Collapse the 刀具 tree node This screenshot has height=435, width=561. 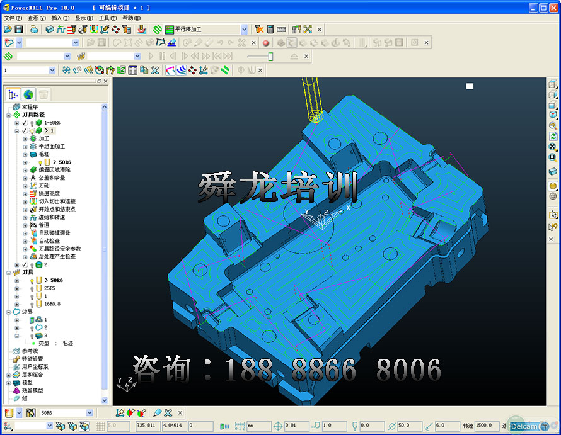pos(8,273)
